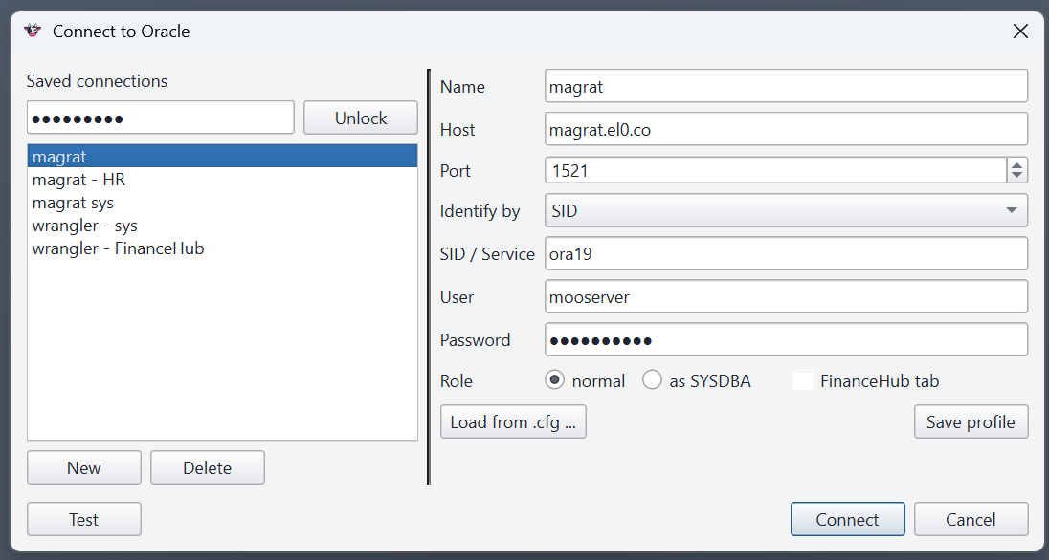This screenshot has height=560, width=1049.
Task: Select the 'wrangler - FinanceHub' saved connection
Action: (x=222, y=248)
